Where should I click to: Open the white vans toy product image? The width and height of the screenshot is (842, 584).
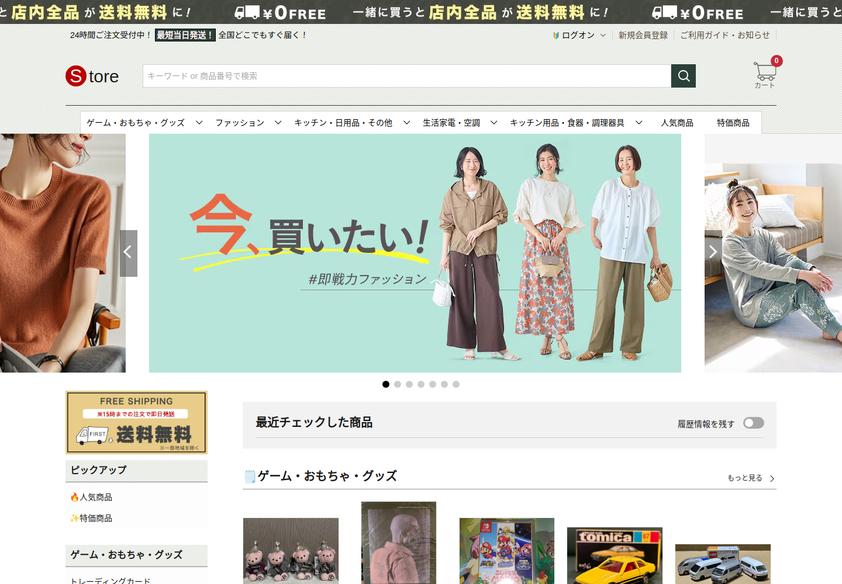point(723,564)
